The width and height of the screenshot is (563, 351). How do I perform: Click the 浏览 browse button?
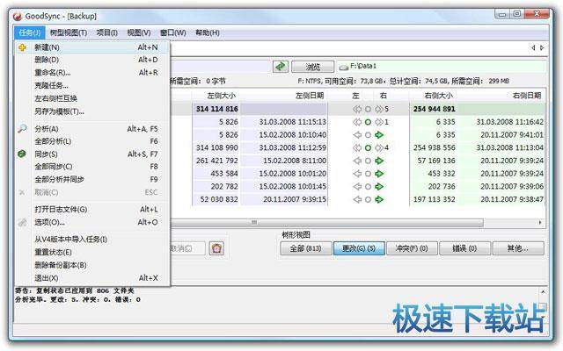[x=313, y=67]
